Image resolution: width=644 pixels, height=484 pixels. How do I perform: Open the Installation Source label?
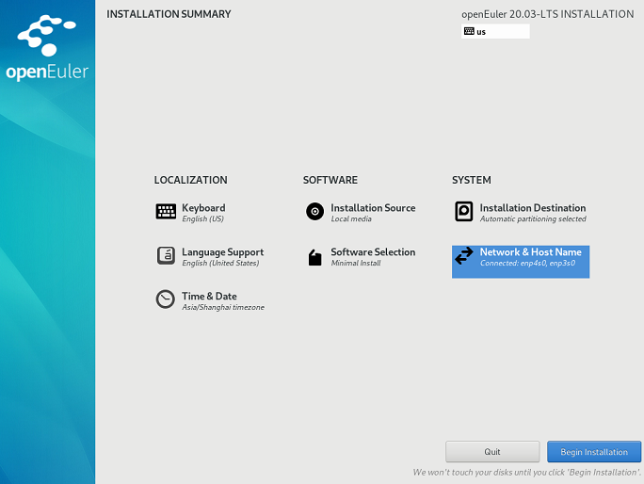point(373,208)
